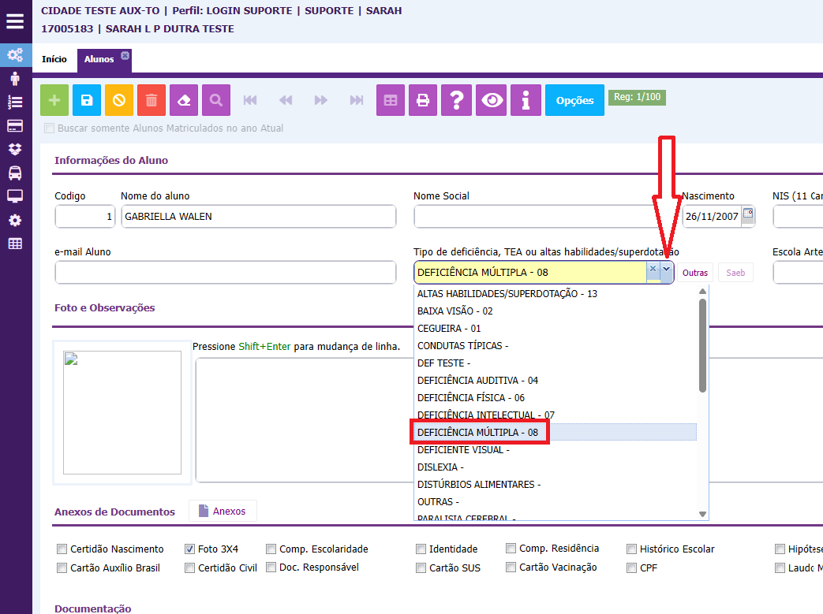Viewport: 823px width, 614px height.
Task: Open the hamburger main menu
Action: (15, 20)
